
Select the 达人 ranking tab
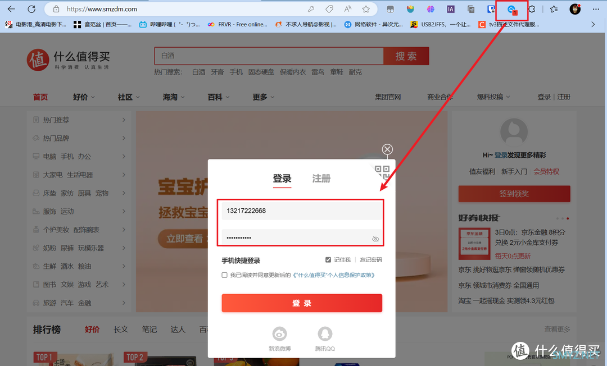point(178,330)
